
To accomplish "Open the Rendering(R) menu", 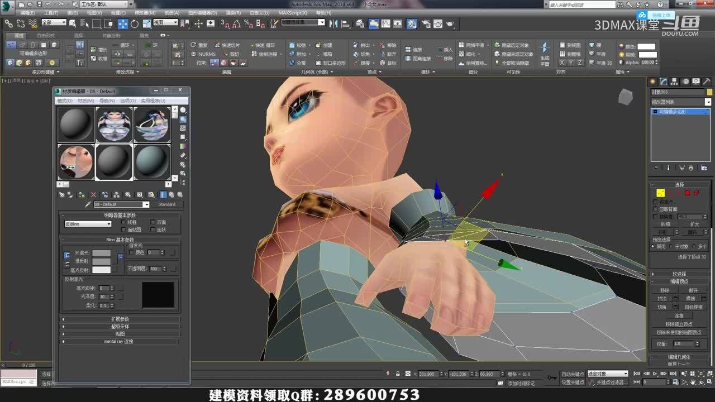I will pyautogui.click(x=233, y=13).
